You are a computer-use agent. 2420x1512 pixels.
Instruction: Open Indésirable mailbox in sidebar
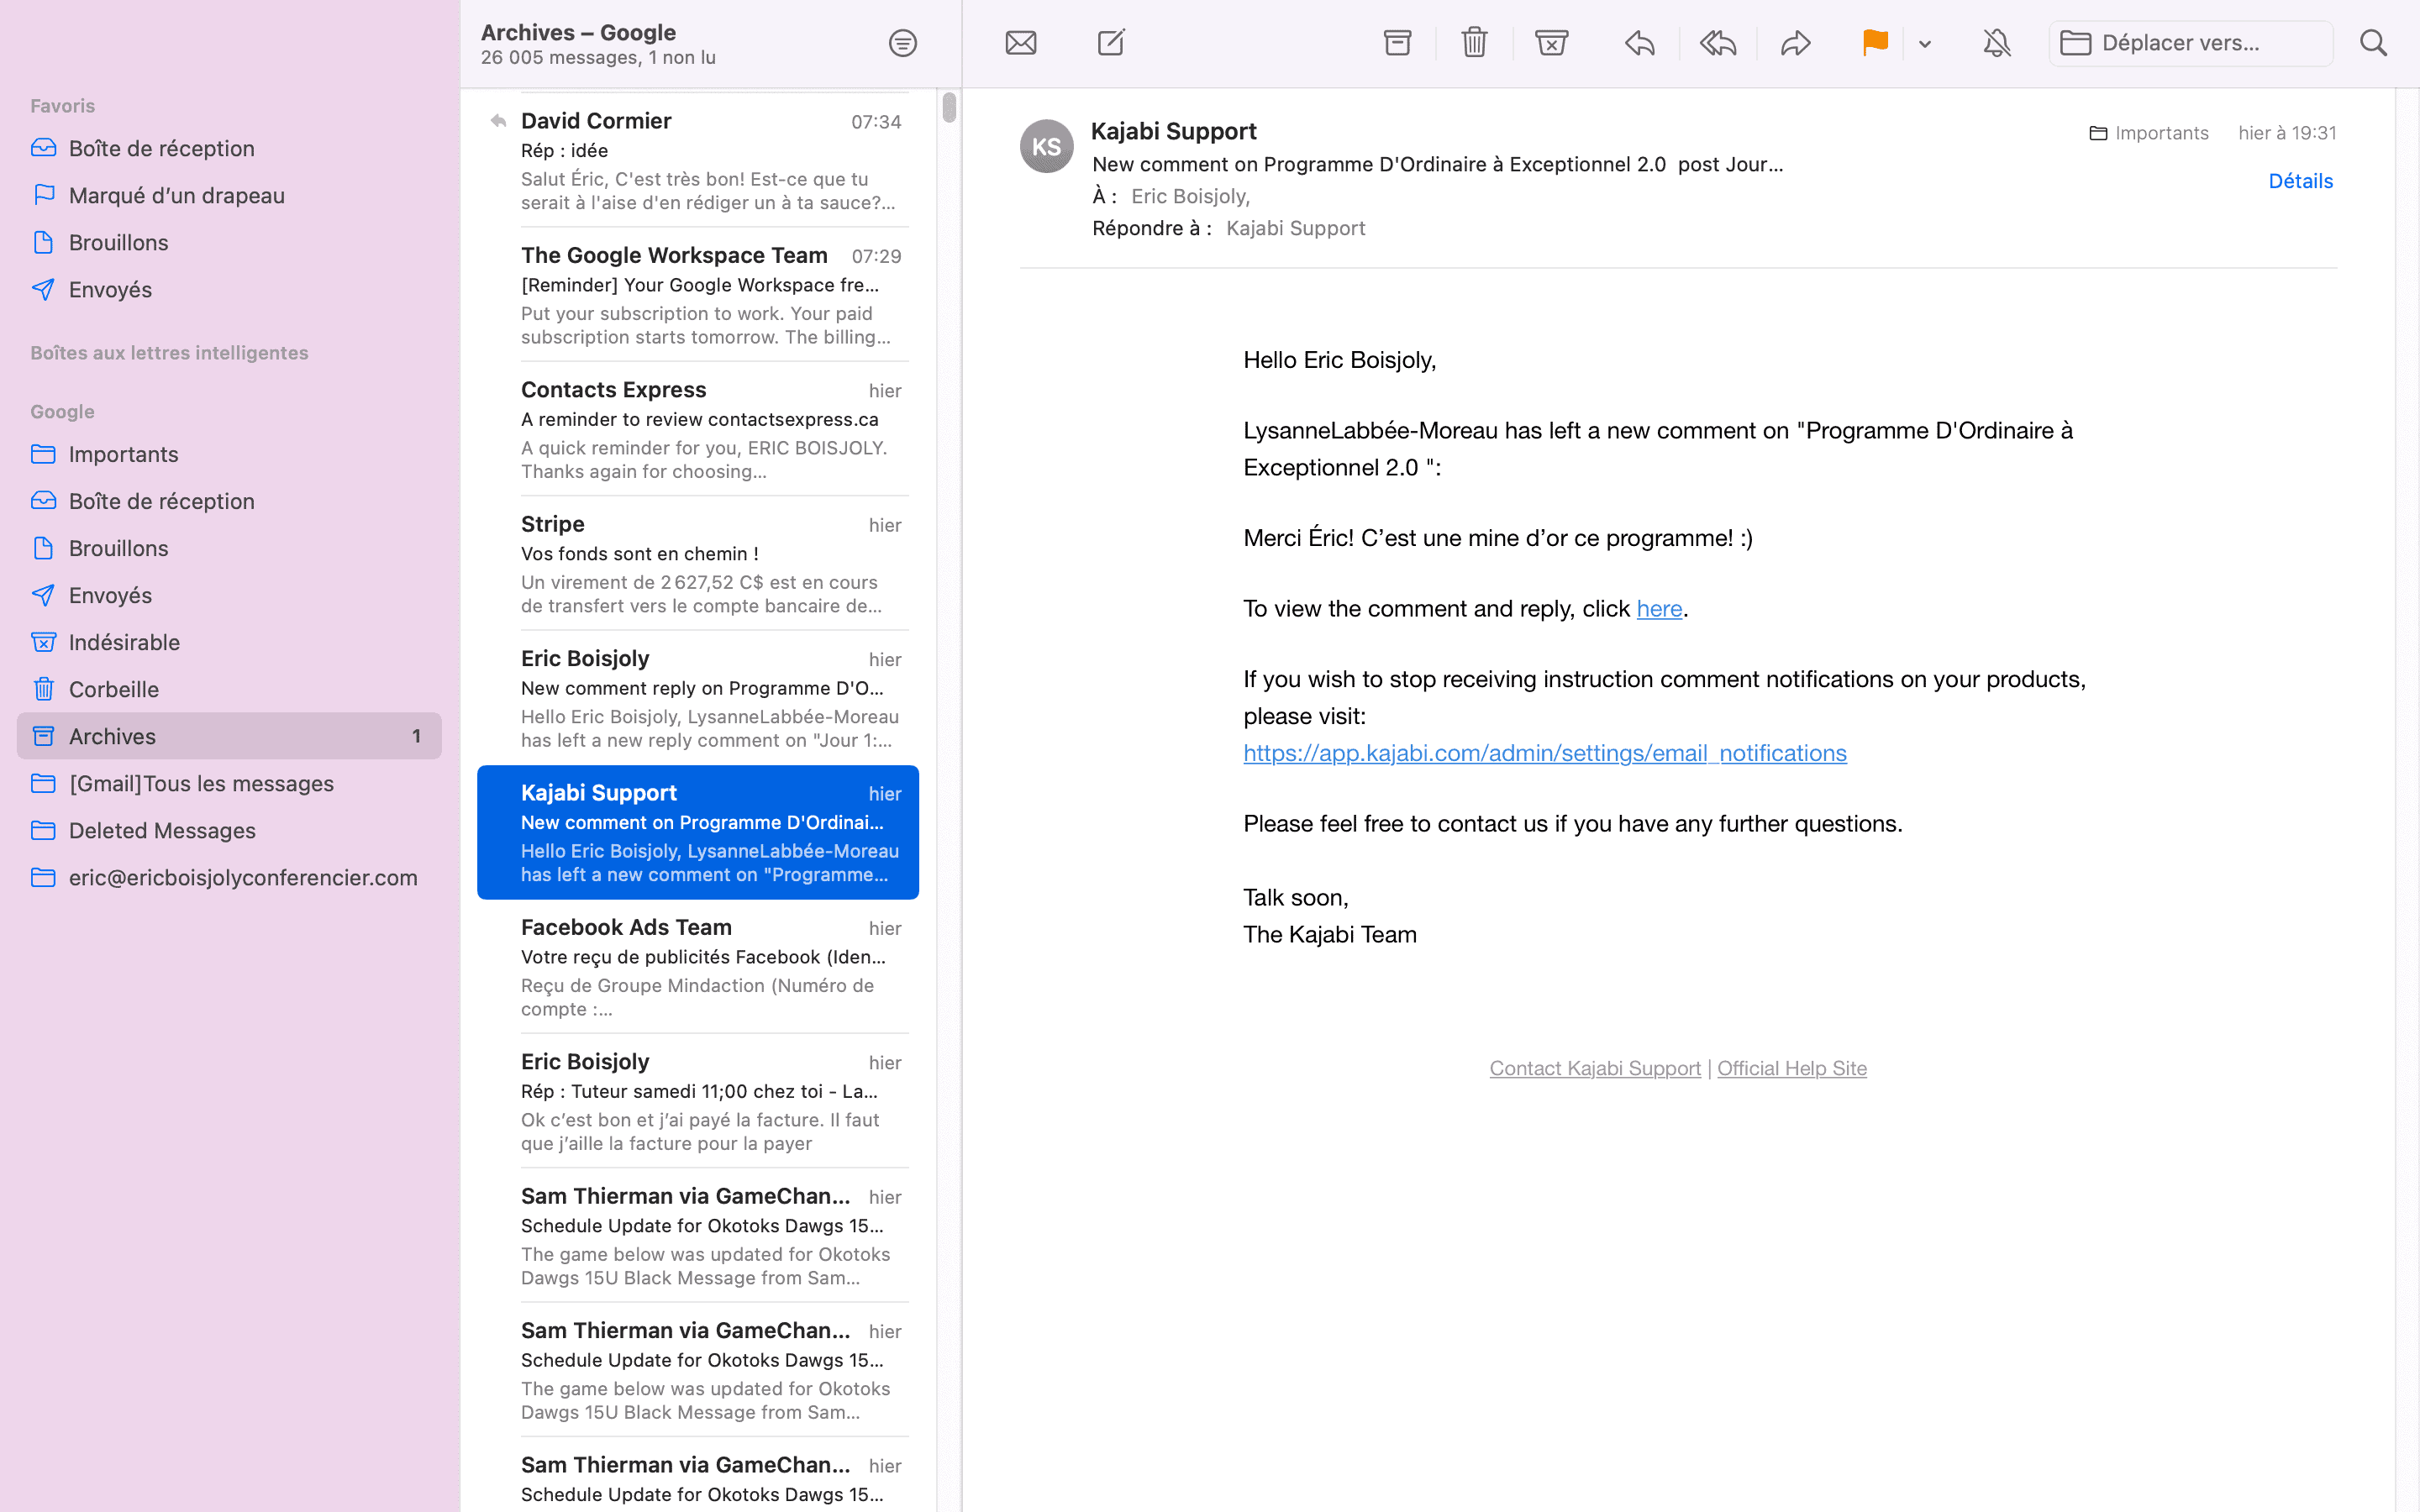[x=124, y=642]
